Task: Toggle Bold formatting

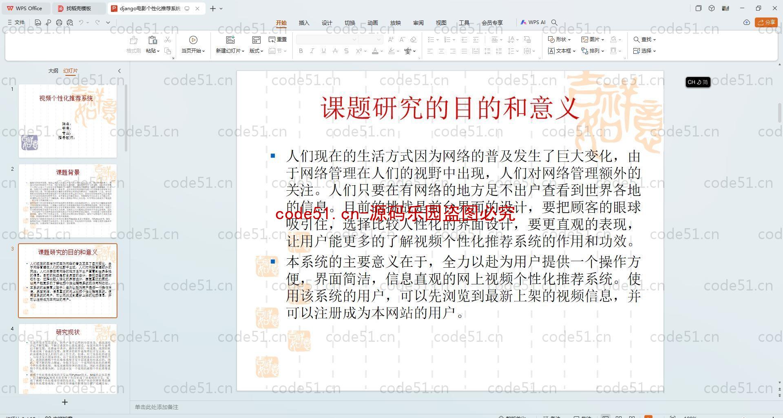Action: [301, 51]
